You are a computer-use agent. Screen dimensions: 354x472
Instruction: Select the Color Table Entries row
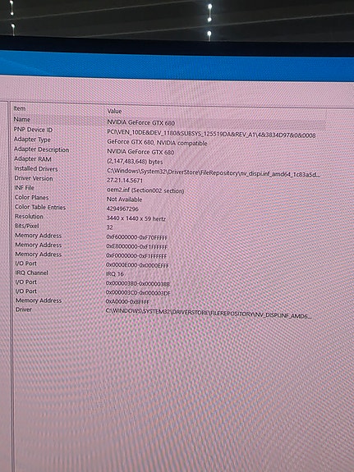[168, 208]
